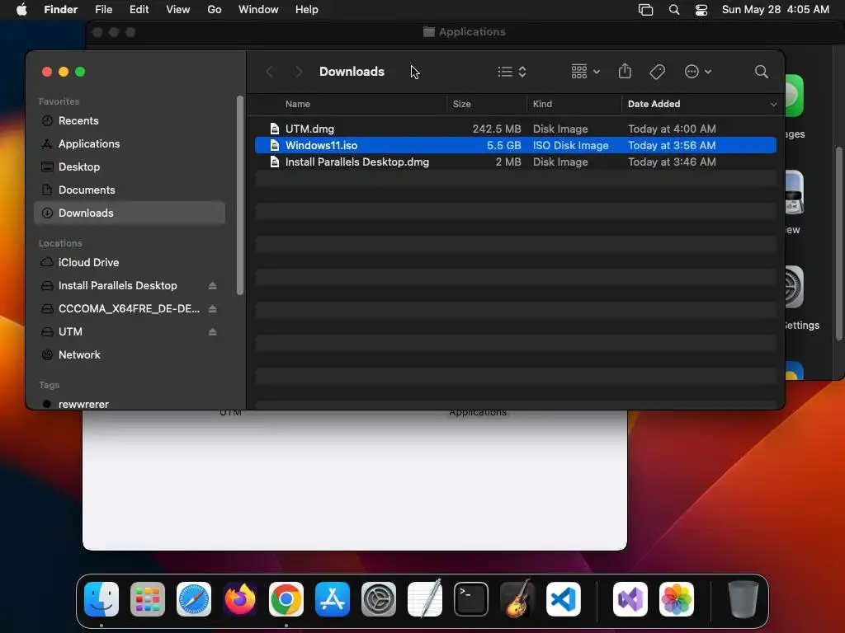Screen dimensions: 845x633
Task: Open Finder from the Dock
Action: coord(101,599)
